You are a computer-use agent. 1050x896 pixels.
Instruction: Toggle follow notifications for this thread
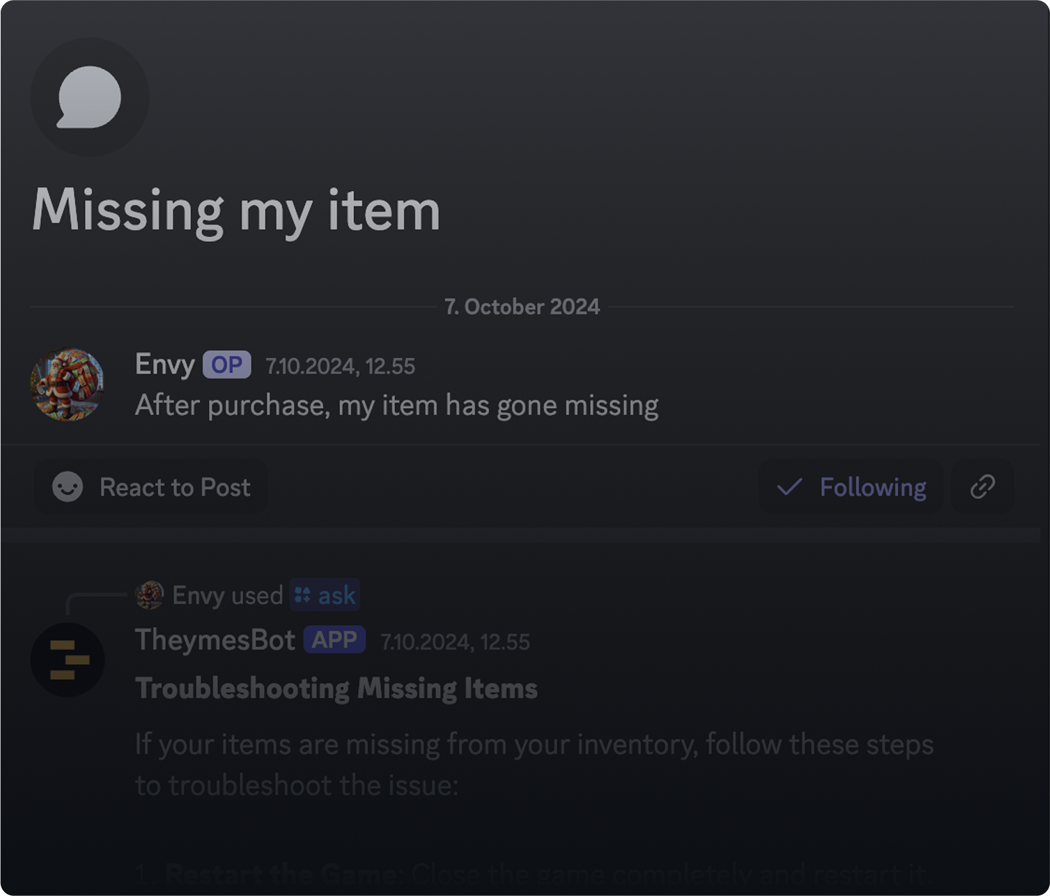(850, 487)
